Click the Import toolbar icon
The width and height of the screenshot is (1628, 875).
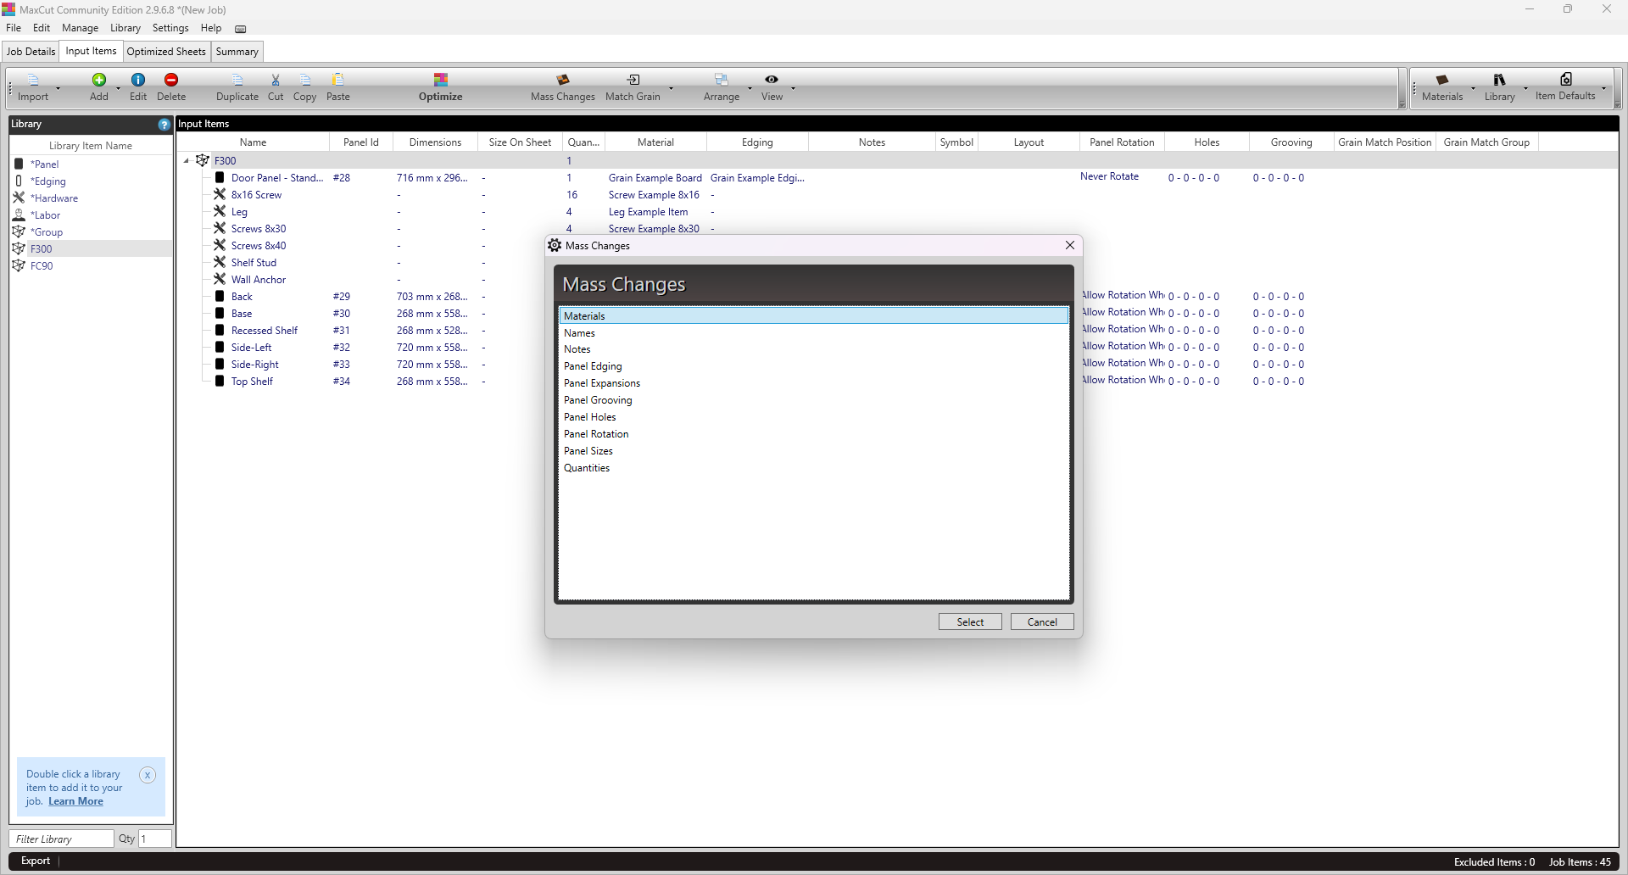33,87
